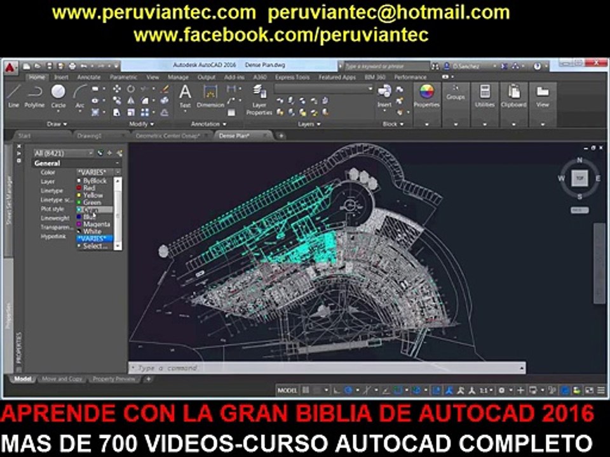Image resolution: width=610 pixels, height=457 pixels.
Task: Click the Move tool icon
Action: point(116,89)
